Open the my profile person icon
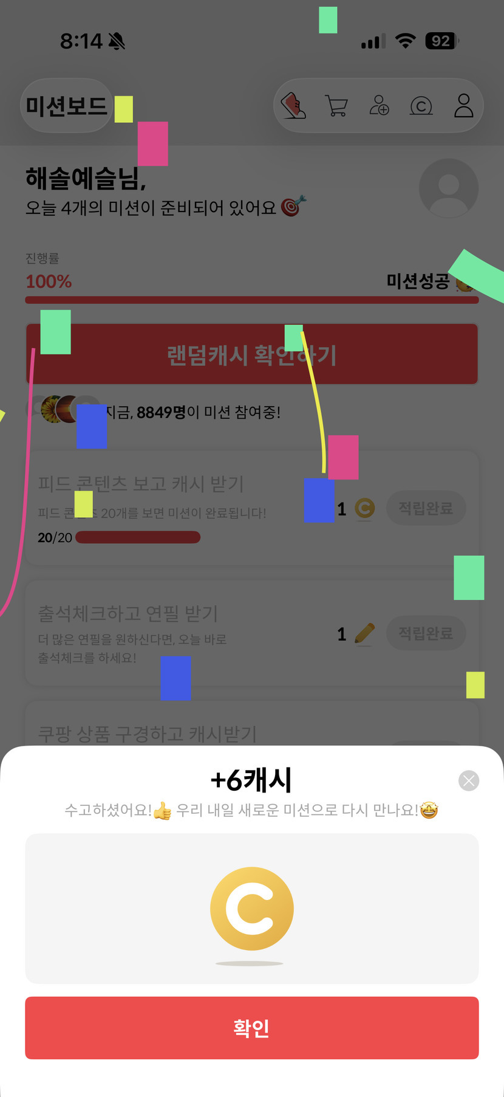This screenshot has width=504, height=1097. tap(464, 106)
